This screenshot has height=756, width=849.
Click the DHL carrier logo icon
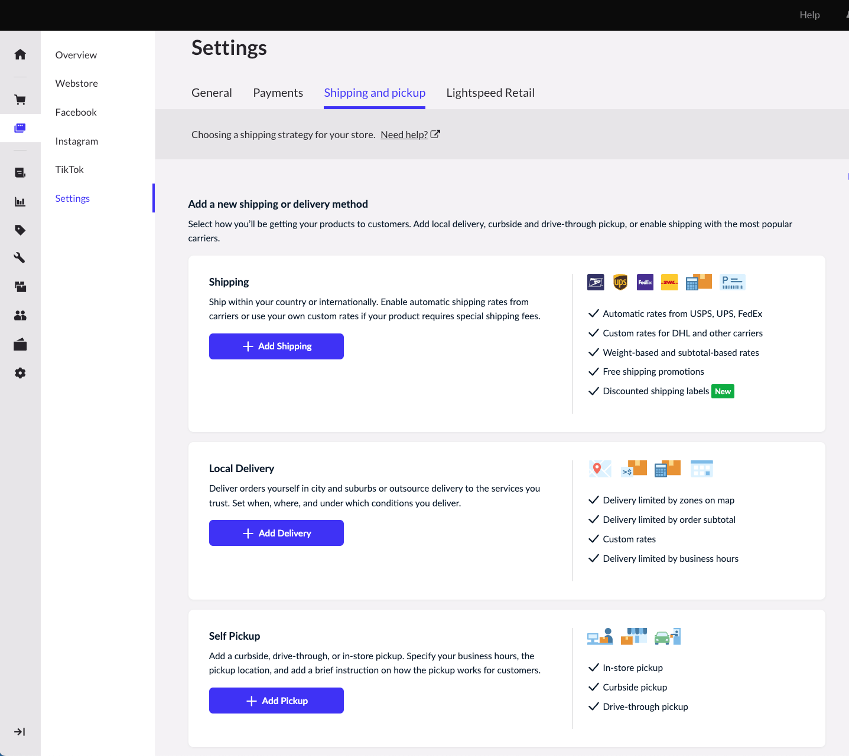(x=669, y=282)
